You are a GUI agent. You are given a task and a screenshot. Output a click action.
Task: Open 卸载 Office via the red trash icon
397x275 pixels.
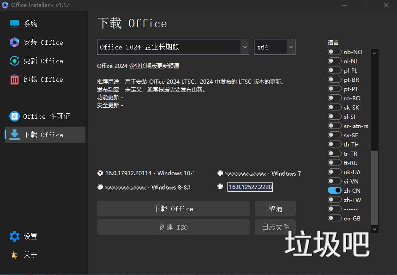(x=13, y=79)
